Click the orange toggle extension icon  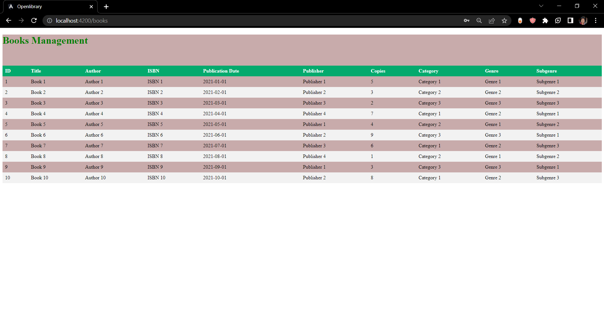click(x=520, y=20)
